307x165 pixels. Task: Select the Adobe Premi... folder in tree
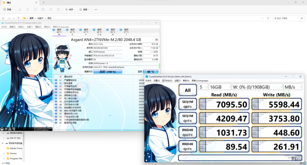pos(14,148)
